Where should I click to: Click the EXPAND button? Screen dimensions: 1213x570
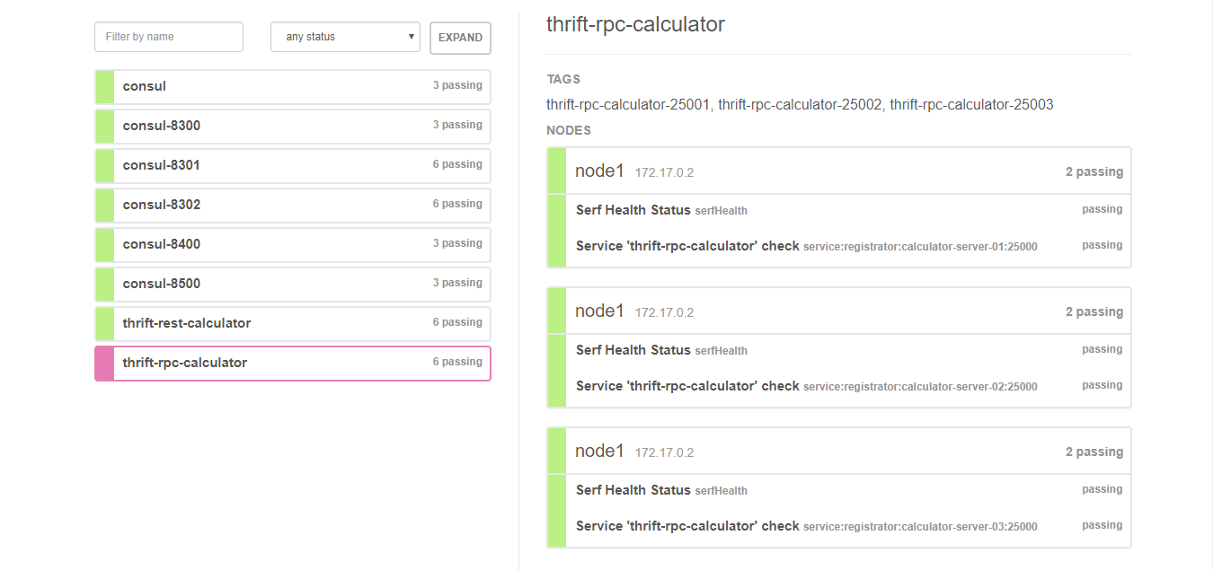pyautogui.click(x=460, y=38)
